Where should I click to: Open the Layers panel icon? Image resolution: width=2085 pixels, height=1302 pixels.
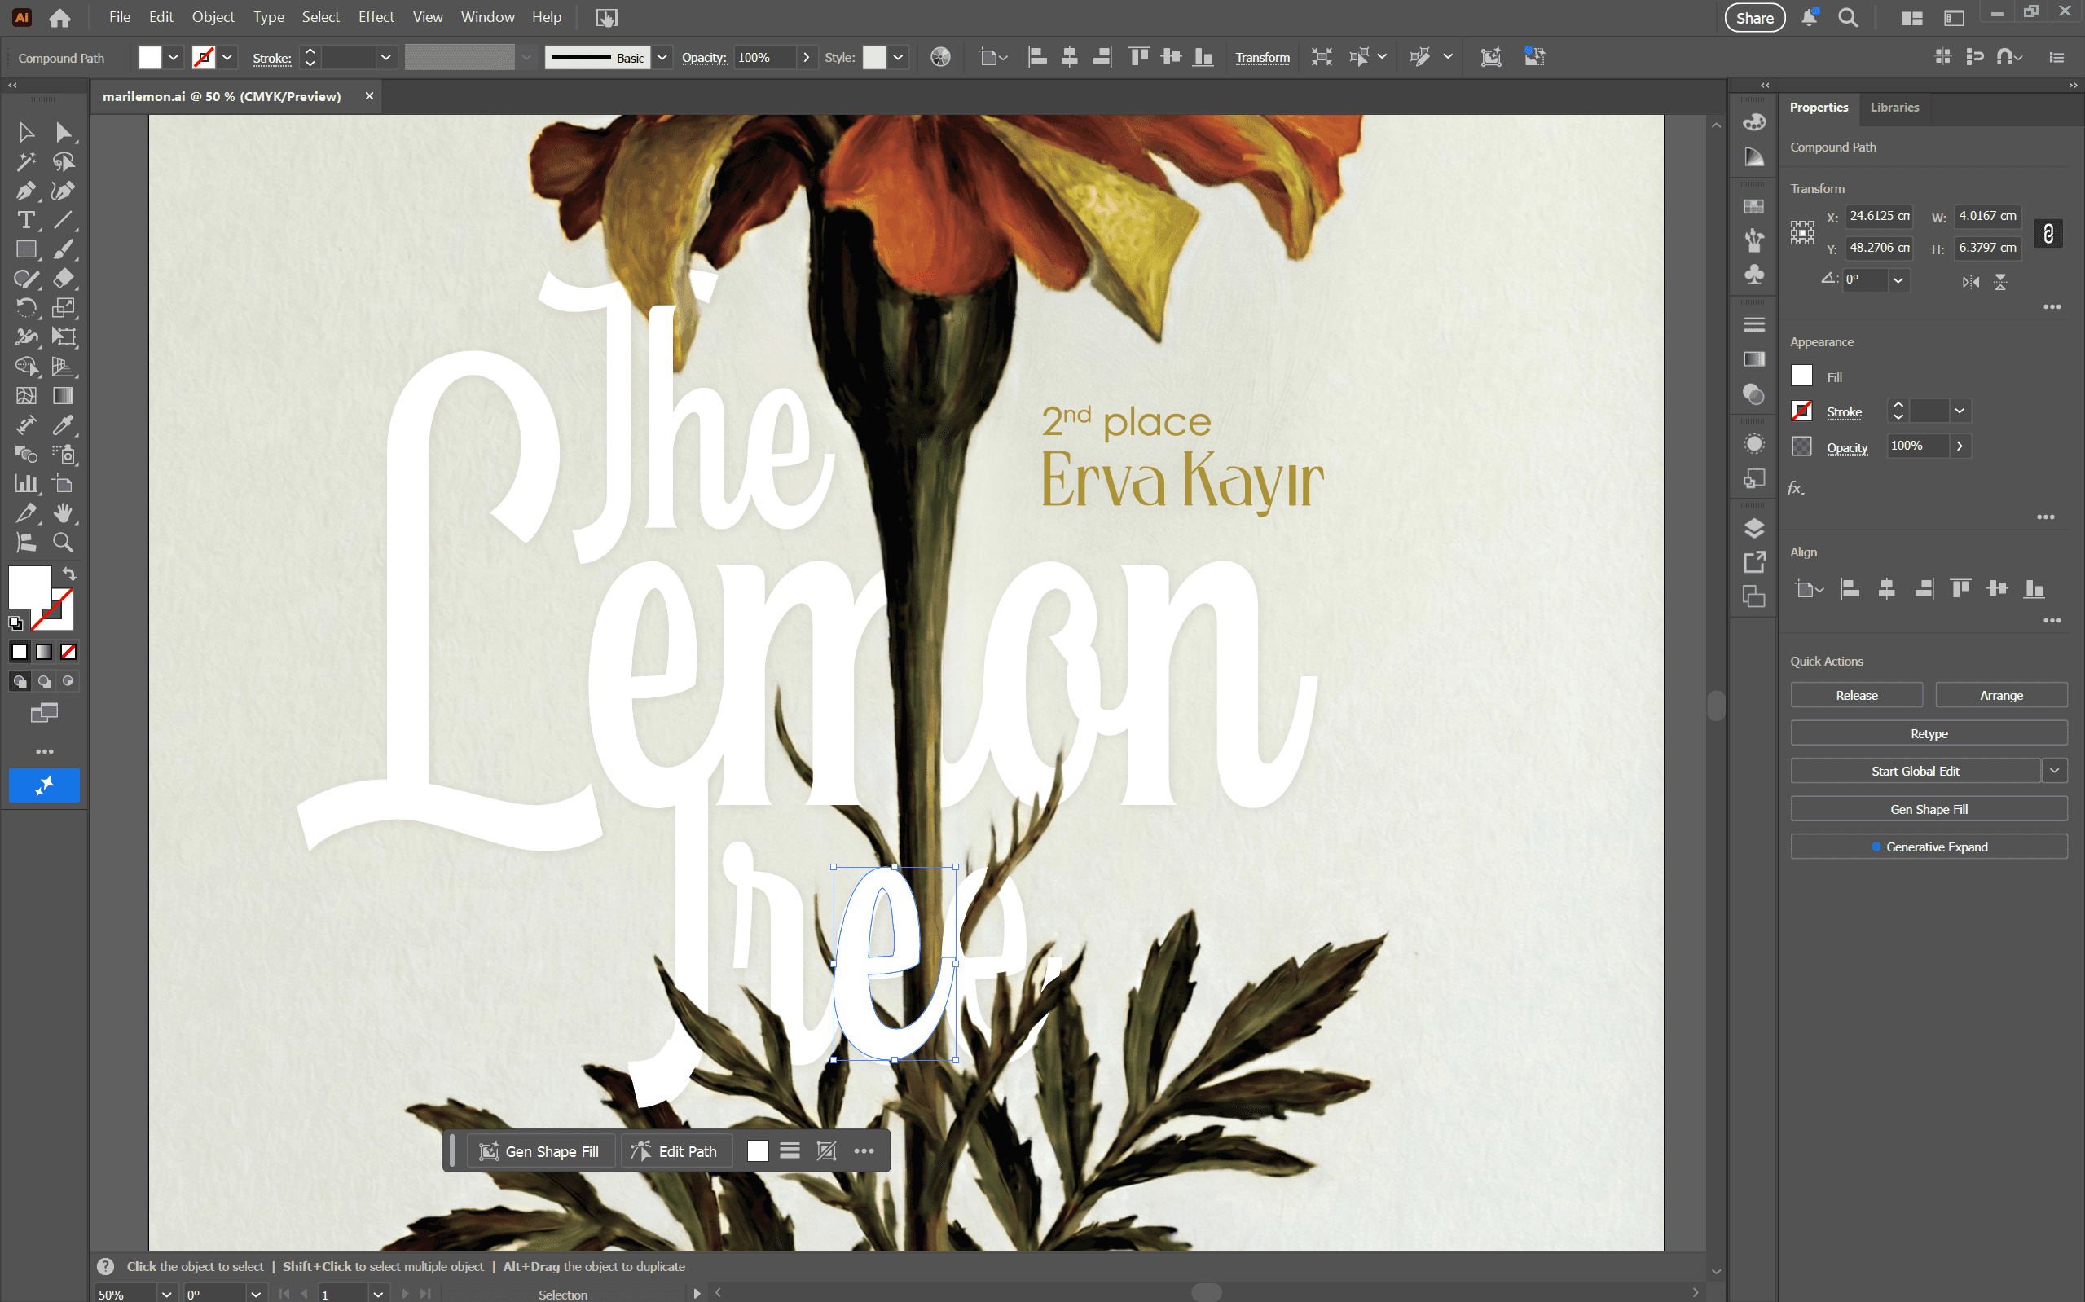pyautogui.click(x=1753, y=528)
